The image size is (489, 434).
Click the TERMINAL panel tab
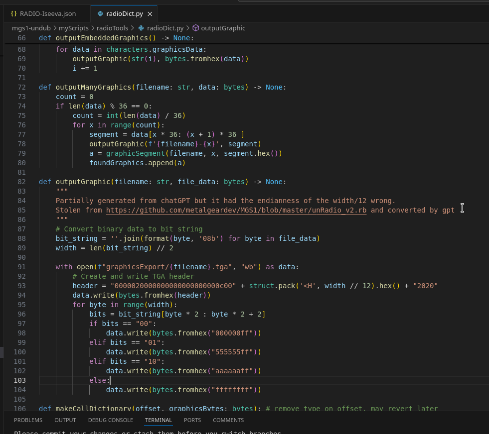158,420
